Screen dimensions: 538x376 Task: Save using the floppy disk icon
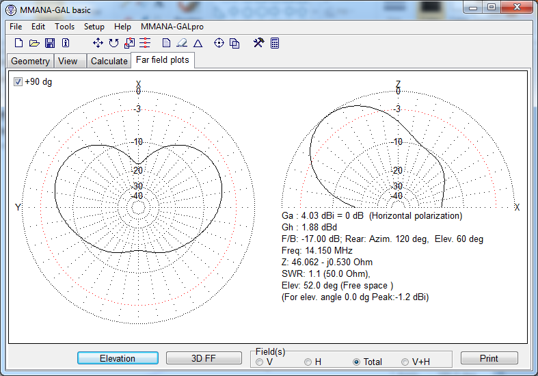pyautogui.click(x=50, y=43)
